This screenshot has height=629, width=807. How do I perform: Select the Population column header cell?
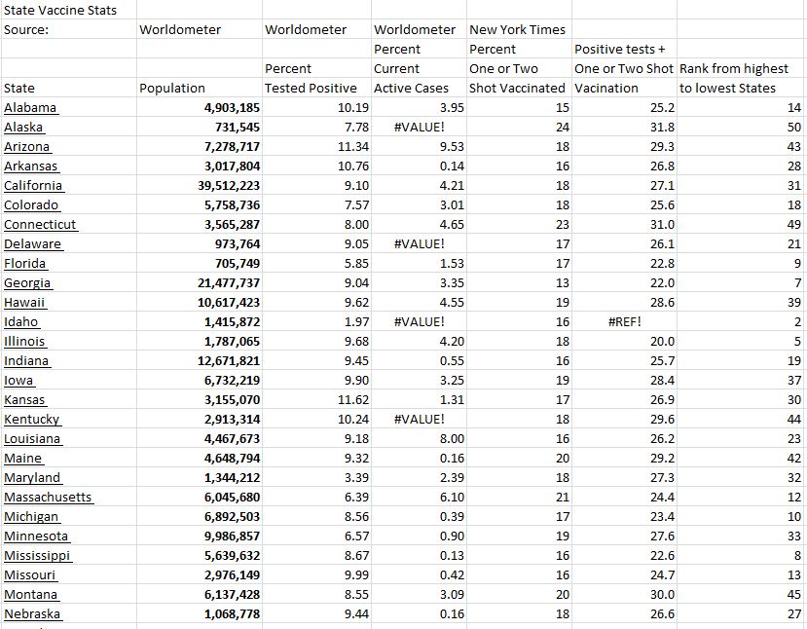172,89
